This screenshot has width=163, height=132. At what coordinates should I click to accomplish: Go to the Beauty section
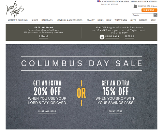(x=91, y=20)
